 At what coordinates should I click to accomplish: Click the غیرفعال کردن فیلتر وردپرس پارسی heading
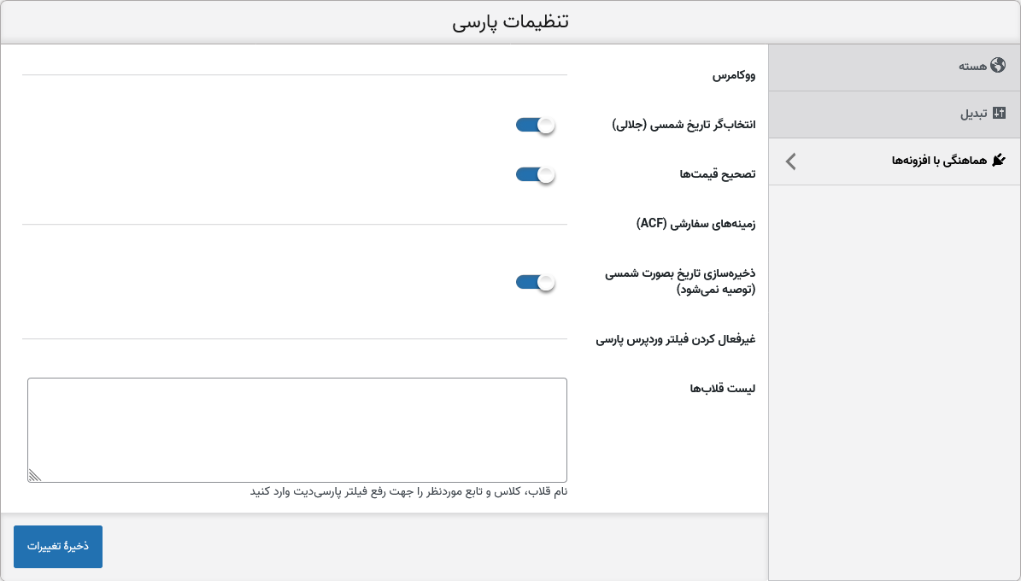[676, 339]
